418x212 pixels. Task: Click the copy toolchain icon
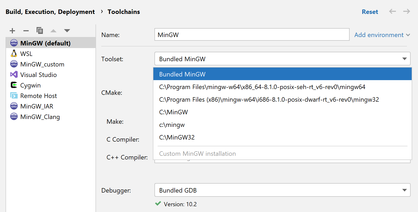[x=40, y=31]
